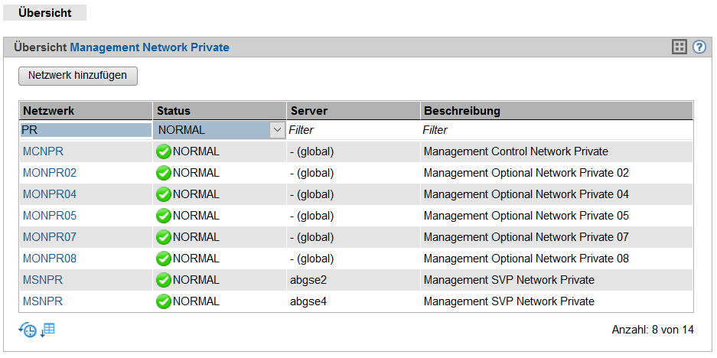Click the Server column filter field
Viewport: 717px width, 358px height.
tap(353, 130)
